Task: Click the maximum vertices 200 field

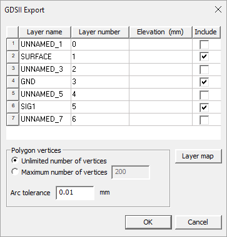Action: 131,172
